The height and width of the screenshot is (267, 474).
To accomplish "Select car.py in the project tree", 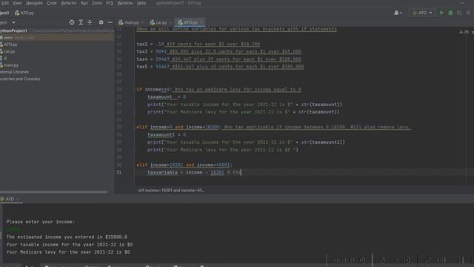I will [8, 51].
